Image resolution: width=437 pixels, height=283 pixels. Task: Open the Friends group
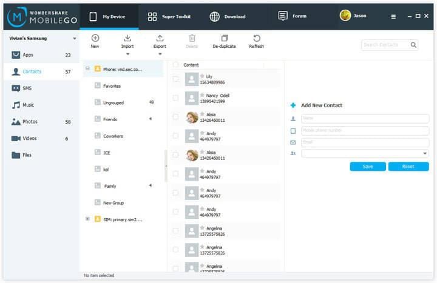[x=123, y=119]
